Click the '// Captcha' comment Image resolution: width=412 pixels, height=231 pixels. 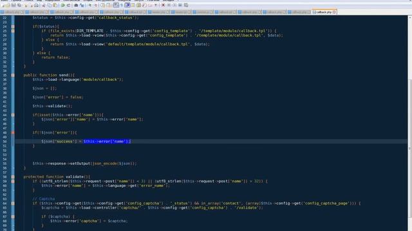[x=44, y=199]
